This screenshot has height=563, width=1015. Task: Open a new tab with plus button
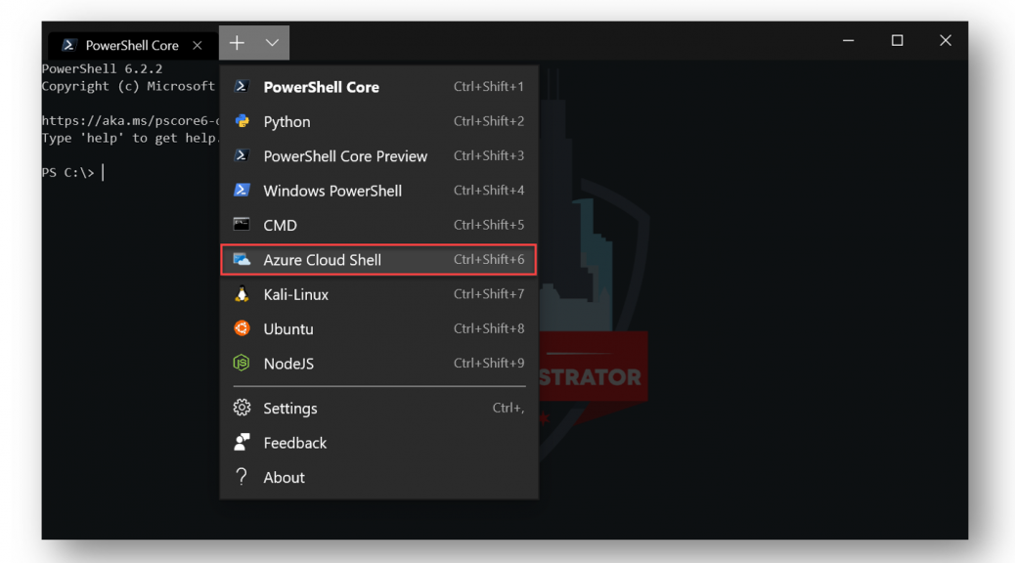click(237, 43)
